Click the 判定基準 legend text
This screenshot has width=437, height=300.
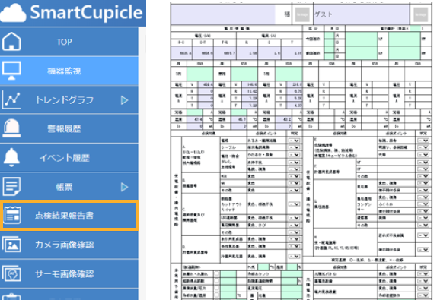pos(367,260)
